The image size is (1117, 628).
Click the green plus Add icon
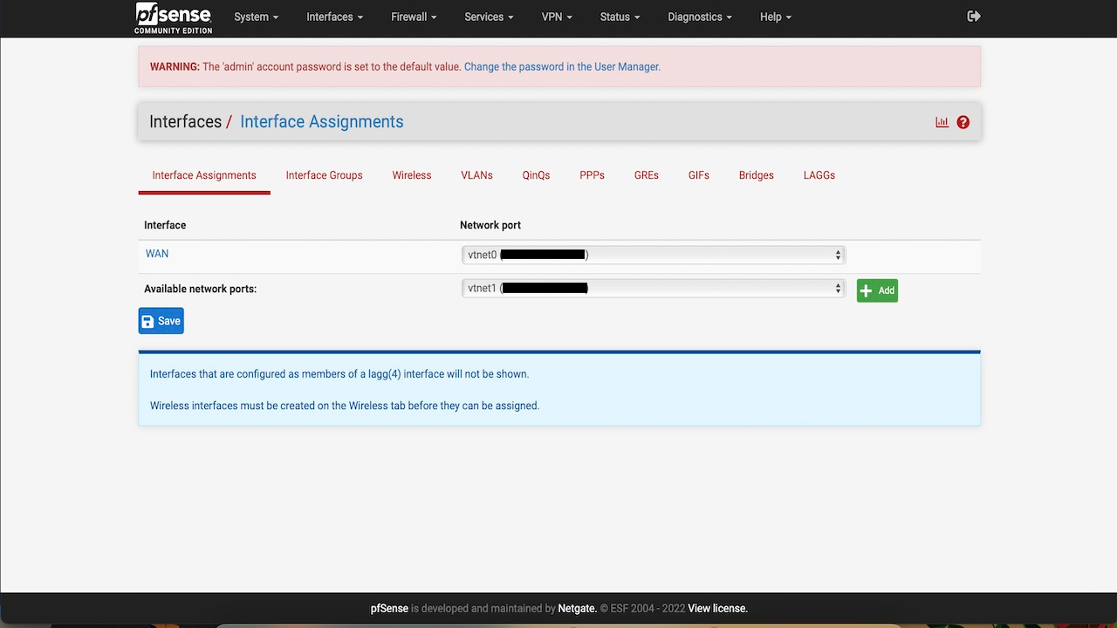point(865,290)
